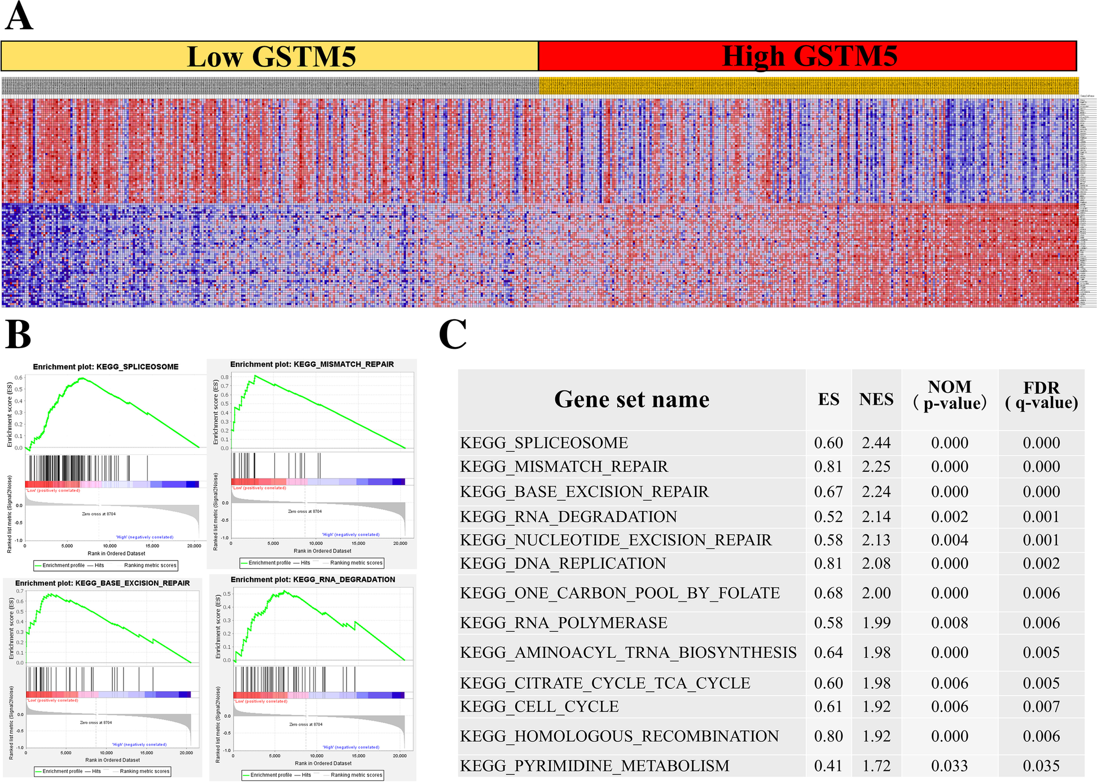Select the KEGG_SPLICEOSOME table row name
This screenshot has height=782, width=1097.
coord(544,443)
